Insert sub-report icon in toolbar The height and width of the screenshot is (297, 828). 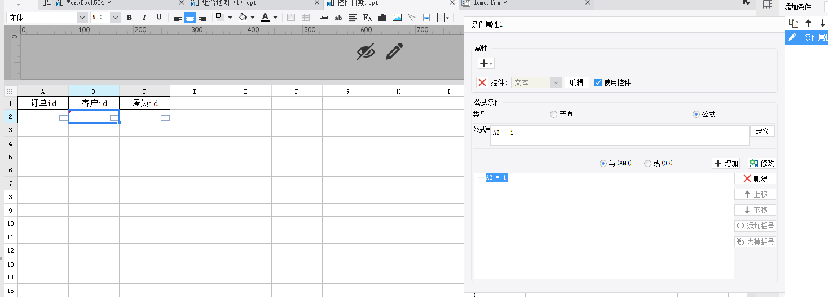[x=426, y=18]
